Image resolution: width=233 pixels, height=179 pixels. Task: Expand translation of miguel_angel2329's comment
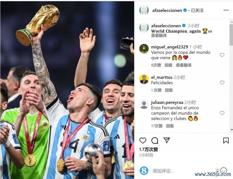pos(184,65)
